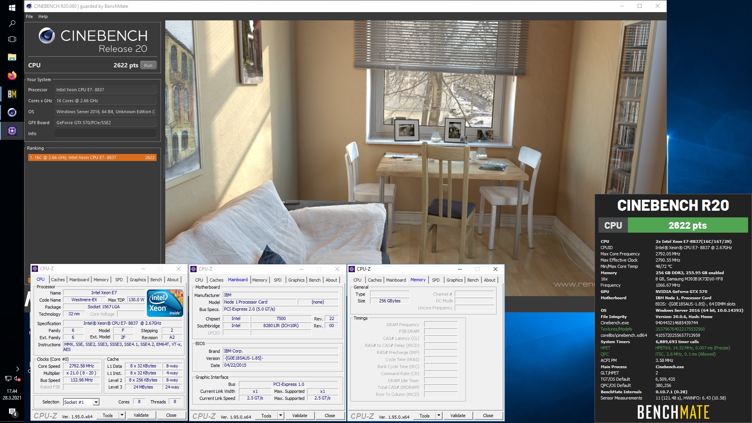Expand Tools arrow in Mainboard CPU-Z window

coord(280,416)
